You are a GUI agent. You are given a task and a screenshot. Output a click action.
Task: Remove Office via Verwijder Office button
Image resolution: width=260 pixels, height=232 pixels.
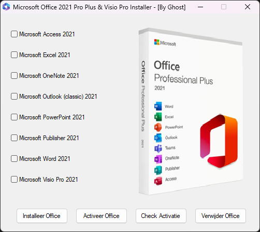coord(221,216)
